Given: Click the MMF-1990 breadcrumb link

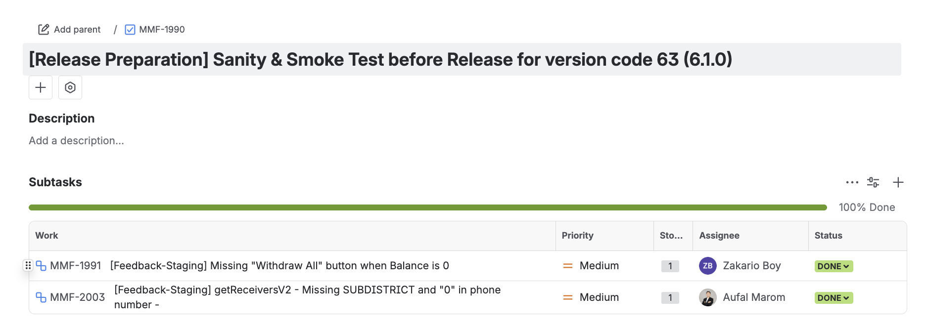Looking at the screenshot, I should (162, 30).
